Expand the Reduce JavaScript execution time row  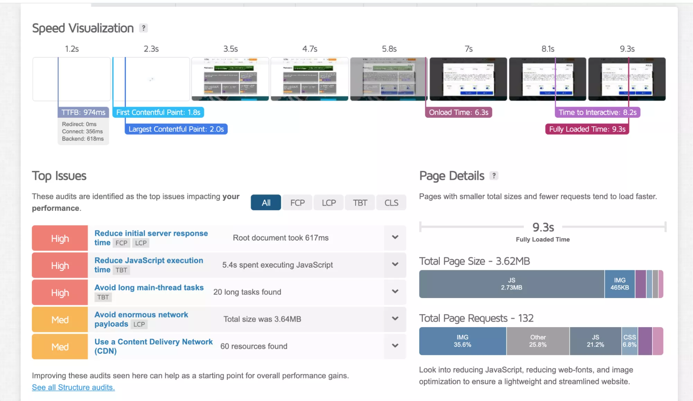(x=395, y=265)
